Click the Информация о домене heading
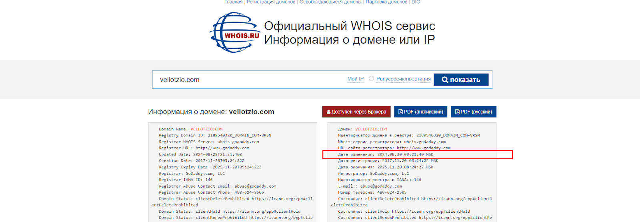 (x=211, y=112)
